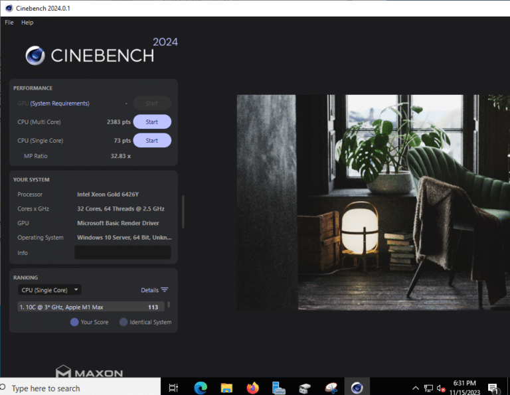Click the Your Score legend dot
Screen dimensions: 510x395
pos(74,322)
